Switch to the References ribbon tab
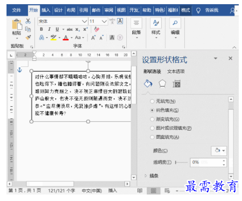242x201 pixels. click(x=84, y=10)
